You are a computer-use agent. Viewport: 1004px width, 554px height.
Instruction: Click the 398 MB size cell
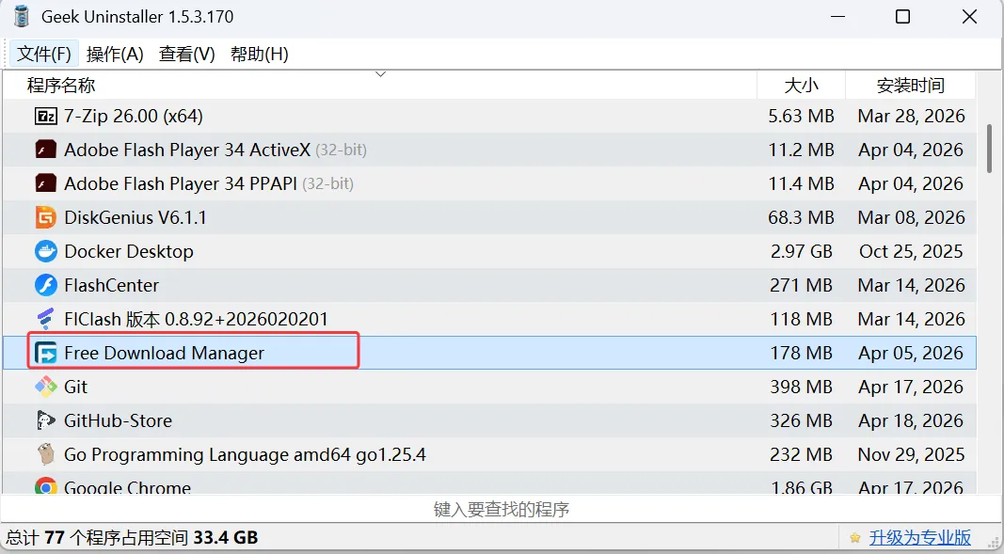tap(801, 387)
